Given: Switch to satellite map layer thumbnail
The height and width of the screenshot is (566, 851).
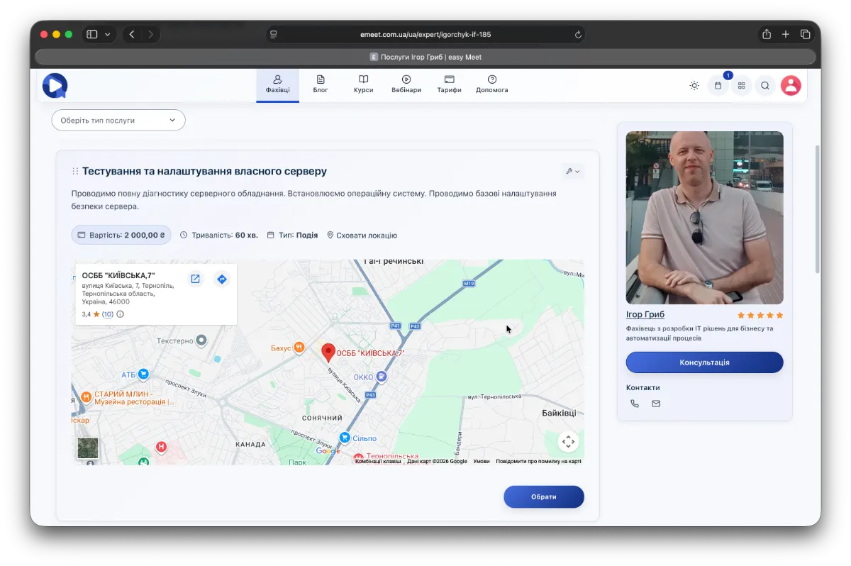Looking at the screenshot, I should point(88,448).
